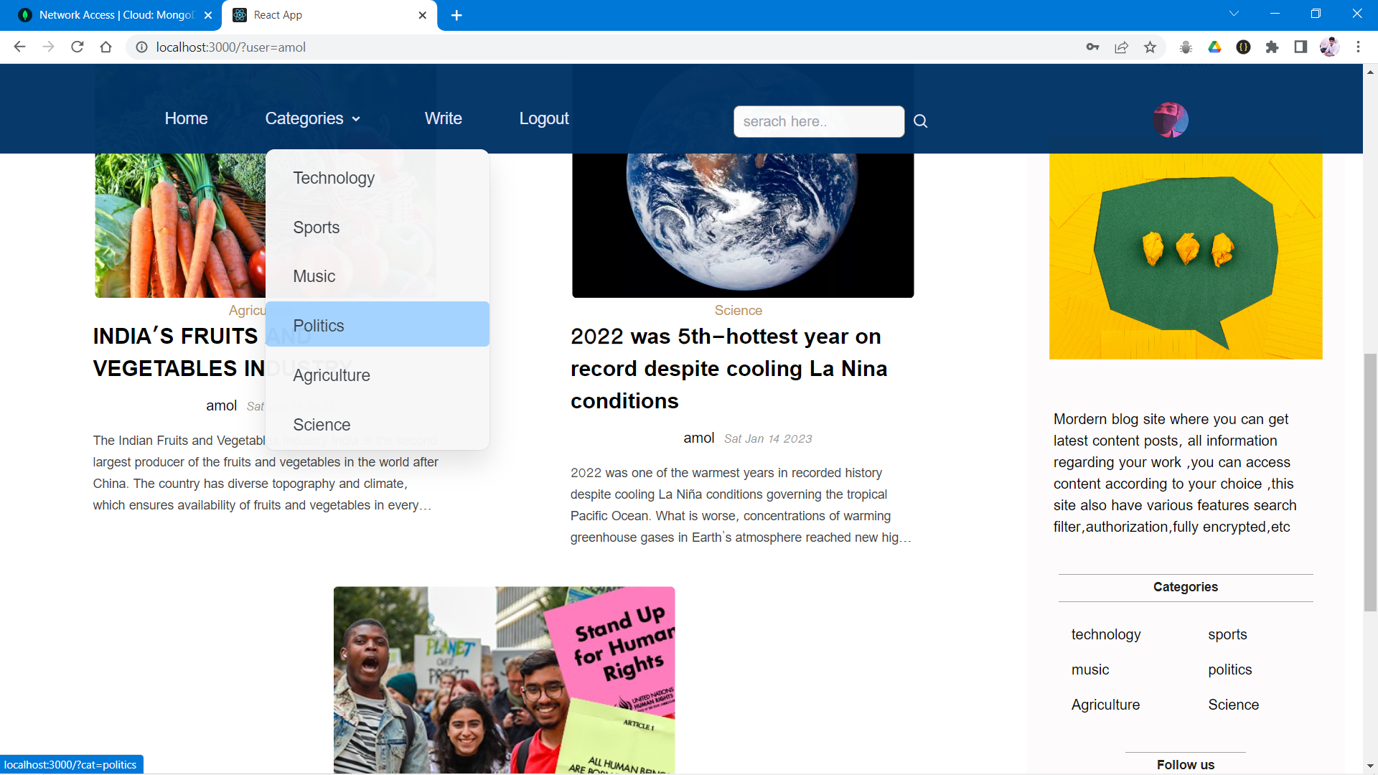Select sports in sidebar Categories

pyautogui.click(x=1227, y=634)
